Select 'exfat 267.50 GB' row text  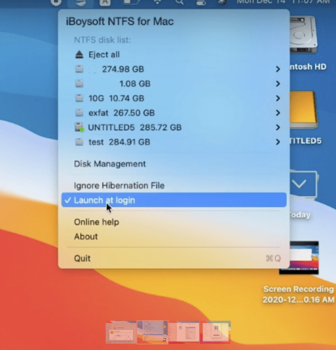point(122,113)
